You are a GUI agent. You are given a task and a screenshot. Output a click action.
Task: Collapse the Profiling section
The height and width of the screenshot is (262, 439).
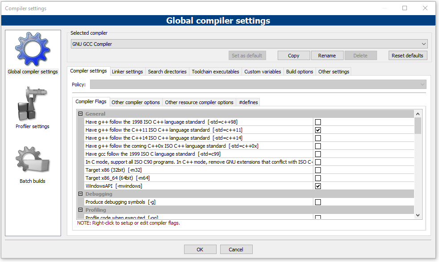coord(81,210)
